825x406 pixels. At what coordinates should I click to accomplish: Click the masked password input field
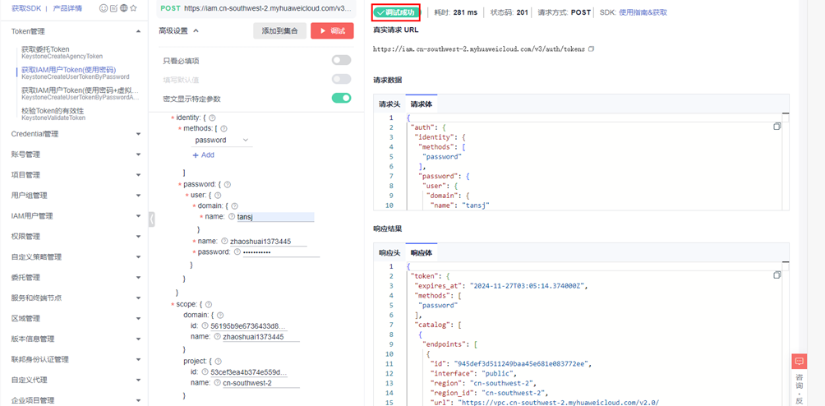pos(281,252)
